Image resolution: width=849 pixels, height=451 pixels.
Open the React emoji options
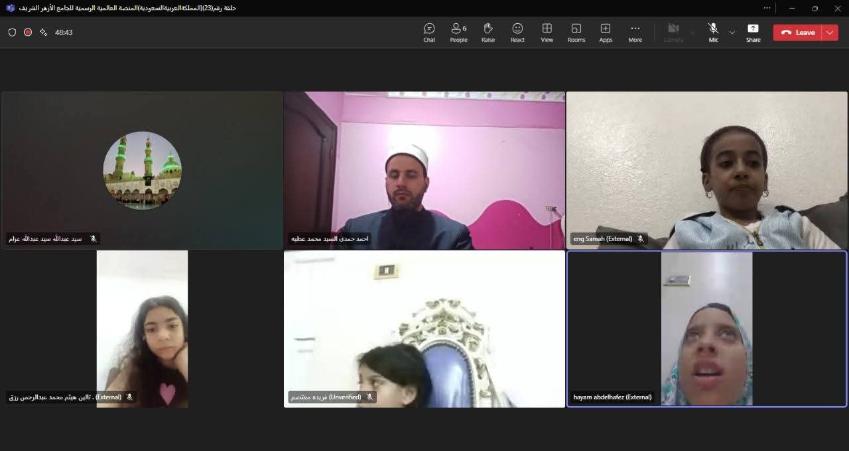point(517,32)
